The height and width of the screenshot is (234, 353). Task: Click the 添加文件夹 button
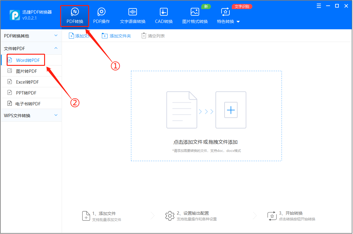(x=116, y=36)
